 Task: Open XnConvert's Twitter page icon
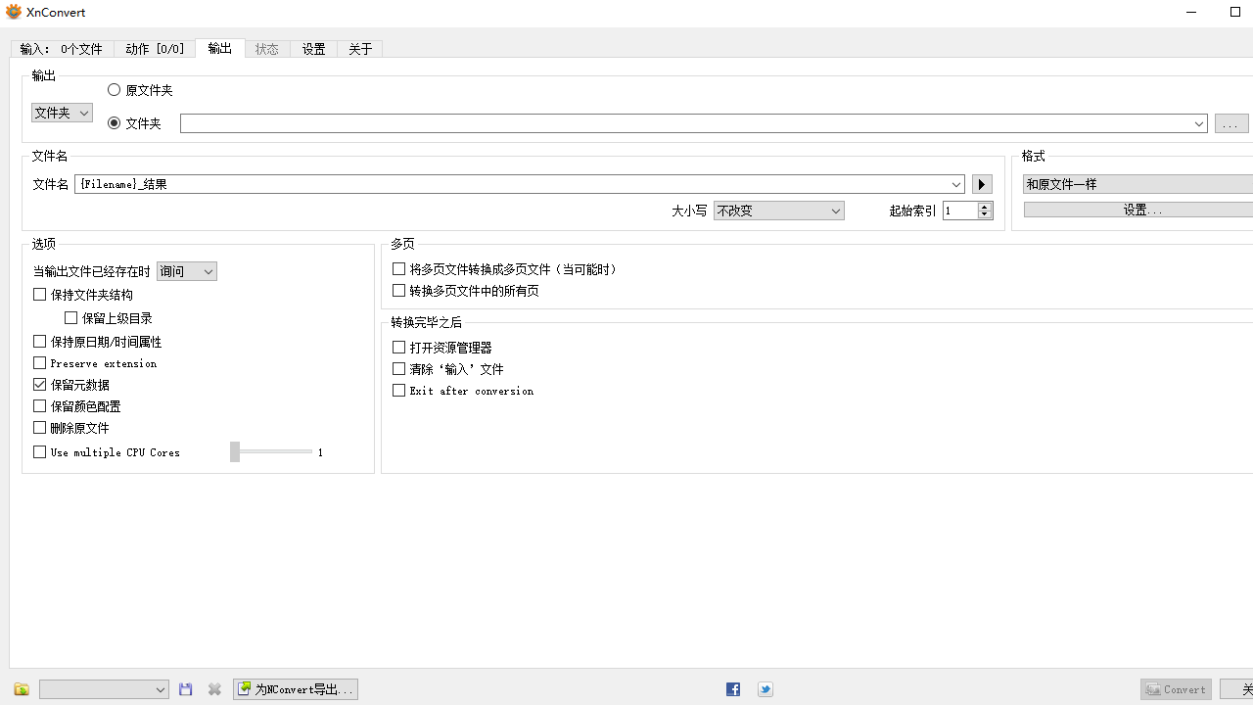click(765, 689)
